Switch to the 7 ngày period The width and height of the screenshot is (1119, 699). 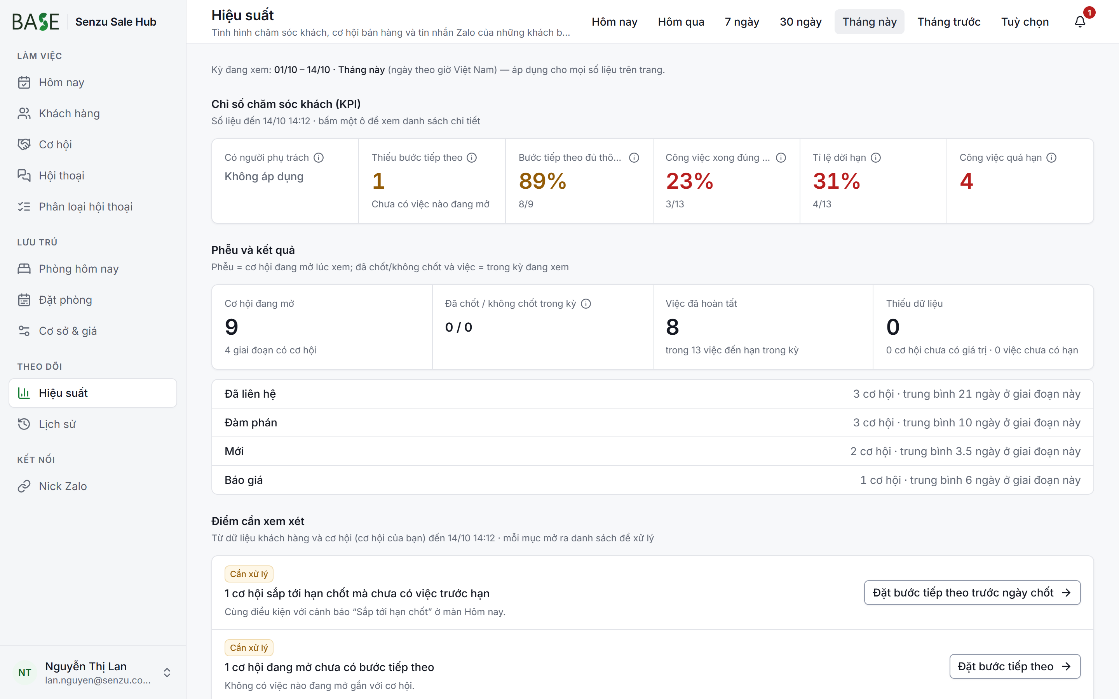click(742, 22)
